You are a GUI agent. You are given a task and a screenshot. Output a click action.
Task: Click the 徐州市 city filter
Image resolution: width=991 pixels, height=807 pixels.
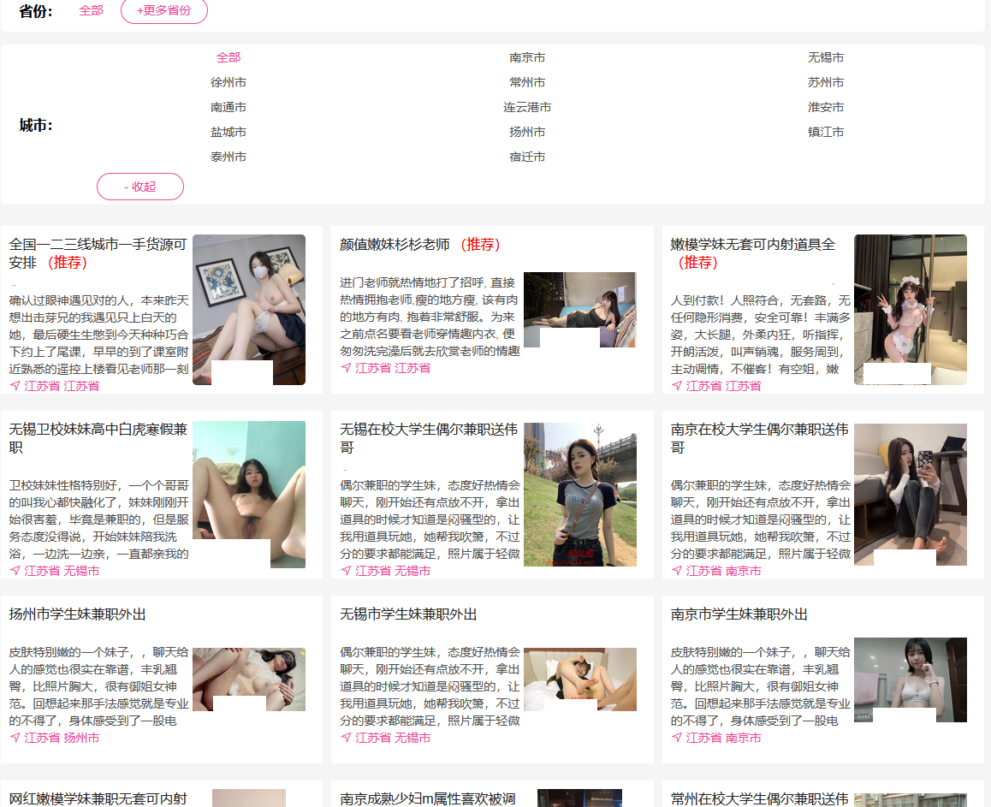[228, 82]
